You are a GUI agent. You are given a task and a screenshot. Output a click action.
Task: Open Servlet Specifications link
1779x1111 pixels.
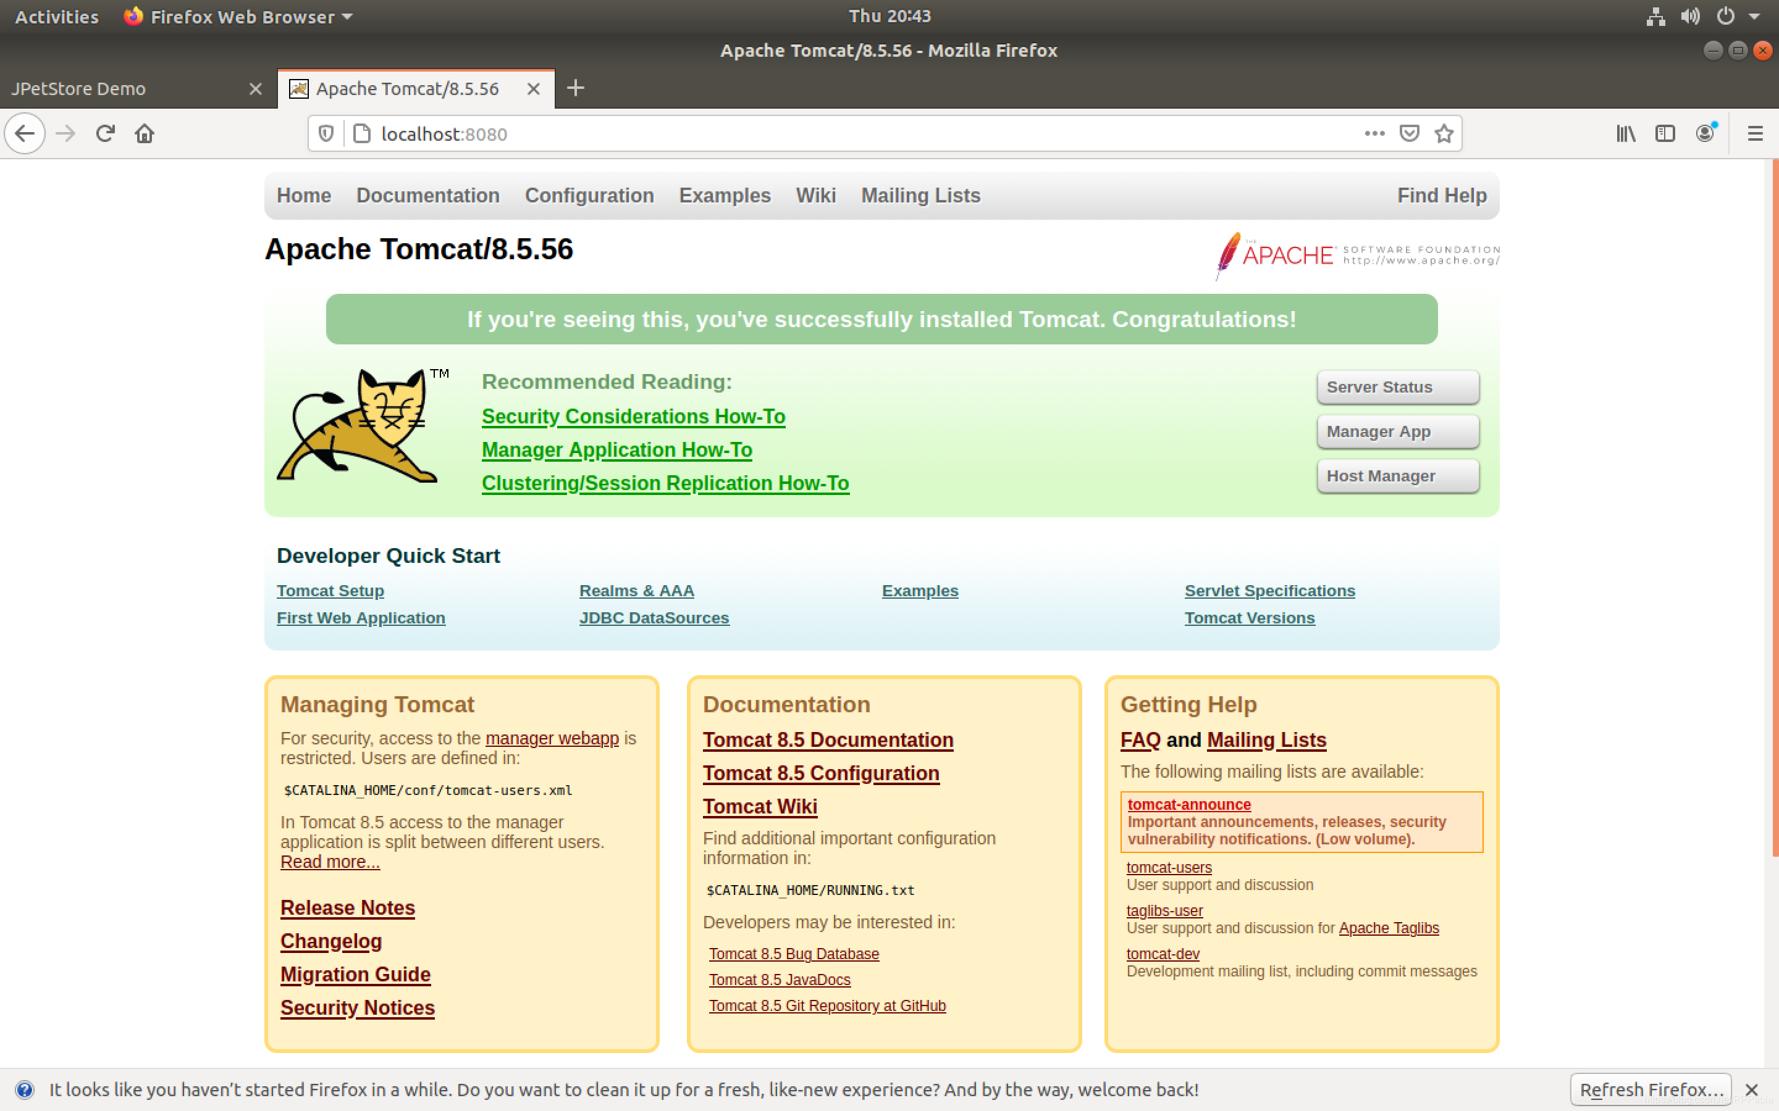tap(1269, 591)
